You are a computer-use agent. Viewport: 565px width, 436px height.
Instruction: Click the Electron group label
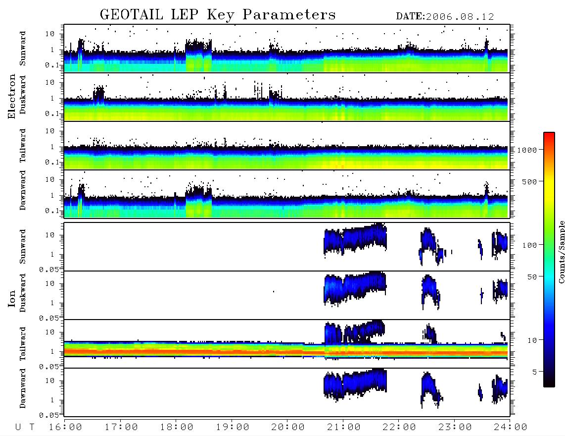12,96
